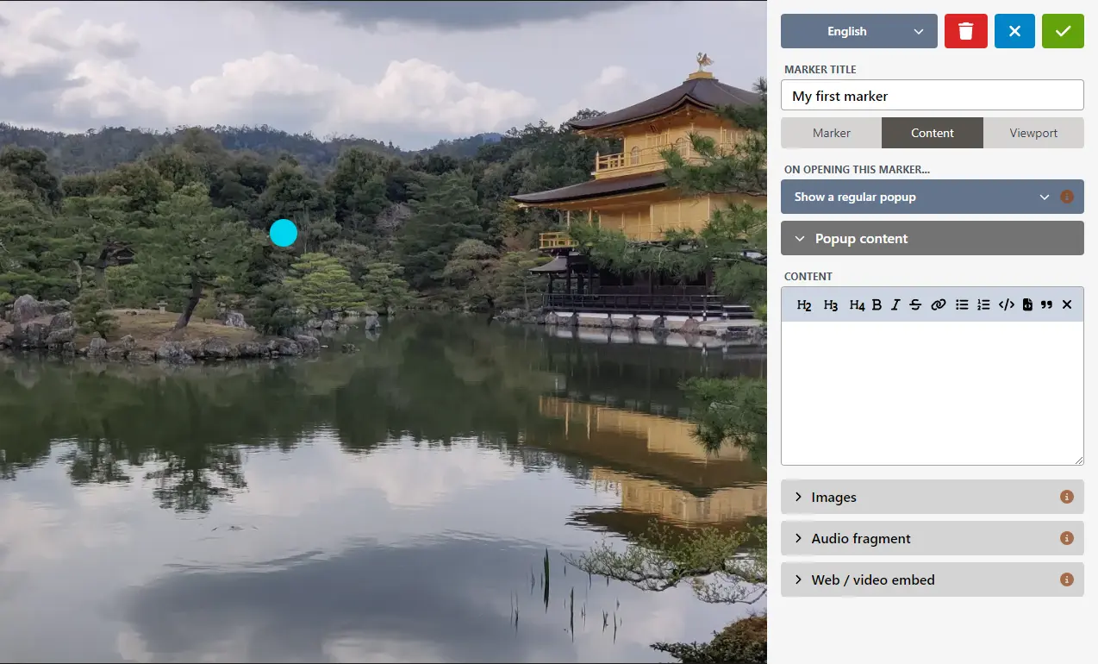Viewport: 1098px width, 664px height.
Task: Insert a blockquote using quote icon
Action: [x=1046, y=304]
